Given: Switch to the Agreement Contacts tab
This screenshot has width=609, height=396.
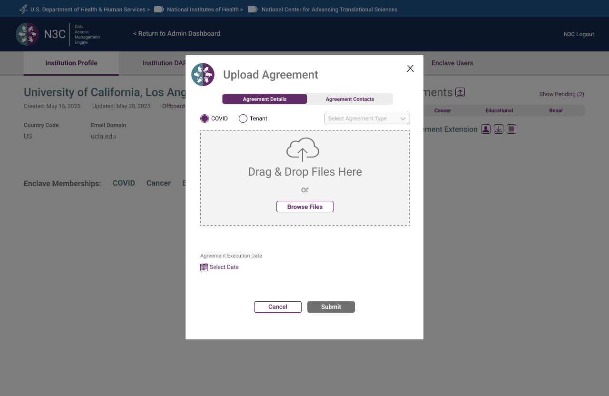Looking at the screenshot, I should (x=350, y=99).
